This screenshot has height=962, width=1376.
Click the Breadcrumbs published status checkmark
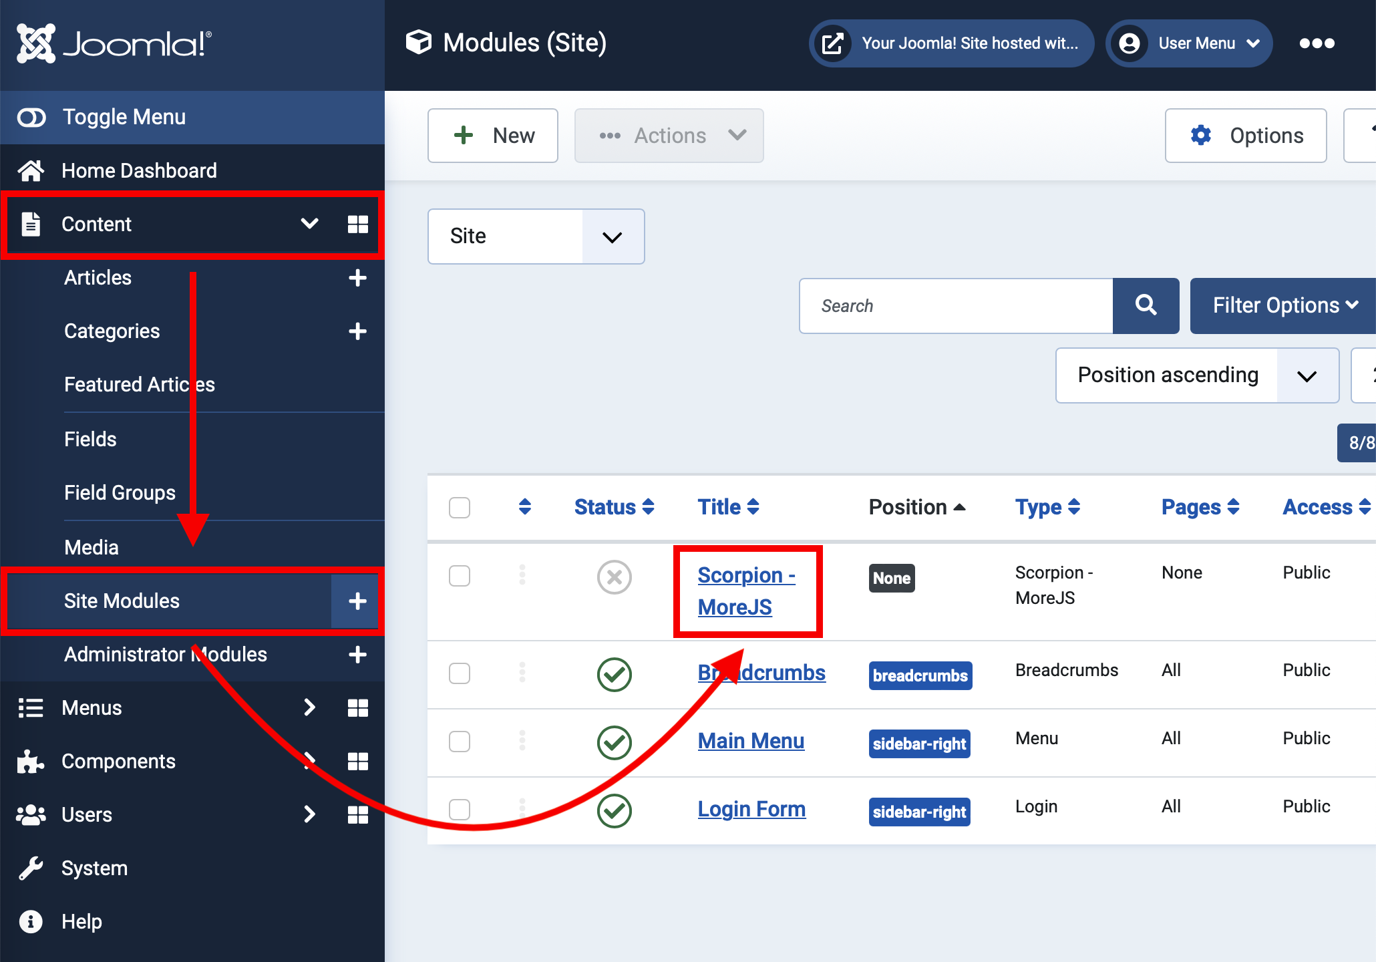[x=614, y=674]
